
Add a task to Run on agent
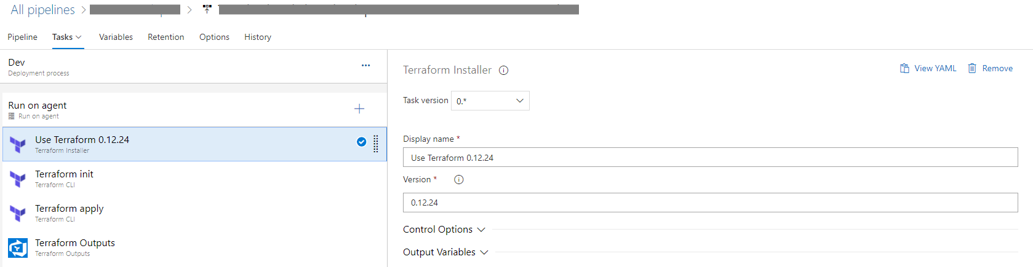(x=359, y=109)
